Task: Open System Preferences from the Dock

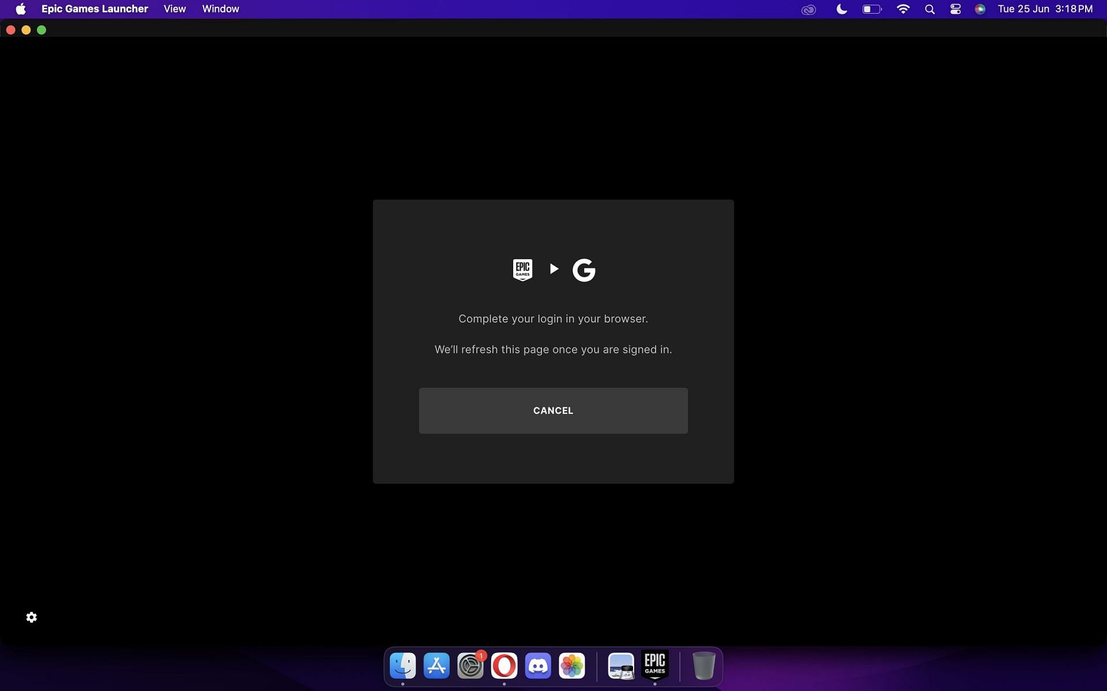Action: coord(470,666)
